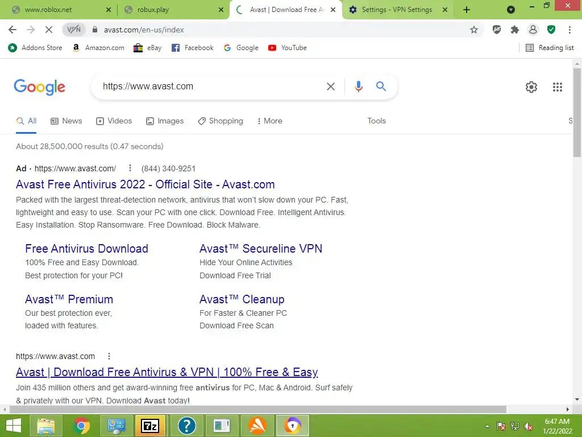
Task: Open the extensions puzzle icon
Action: coord(514,30)
